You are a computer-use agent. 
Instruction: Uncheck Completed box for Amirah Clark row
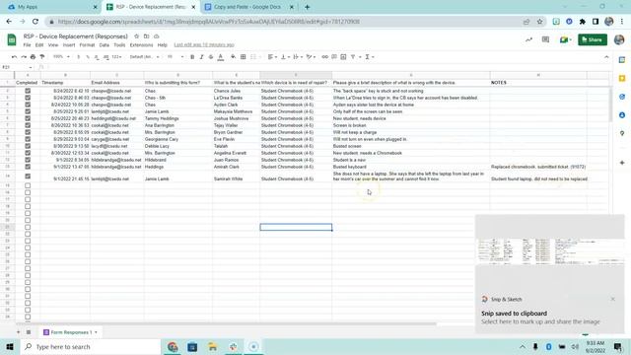click(x=28, y=167)
